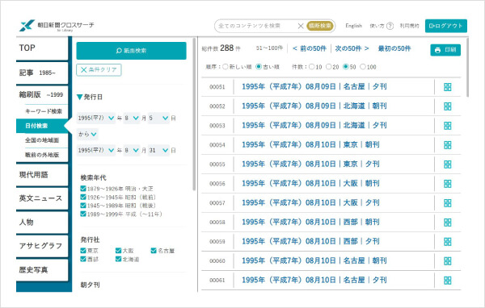485x308 pixels.
Task: Open page viewer icon for result 00057
Action: pos(447,203)
